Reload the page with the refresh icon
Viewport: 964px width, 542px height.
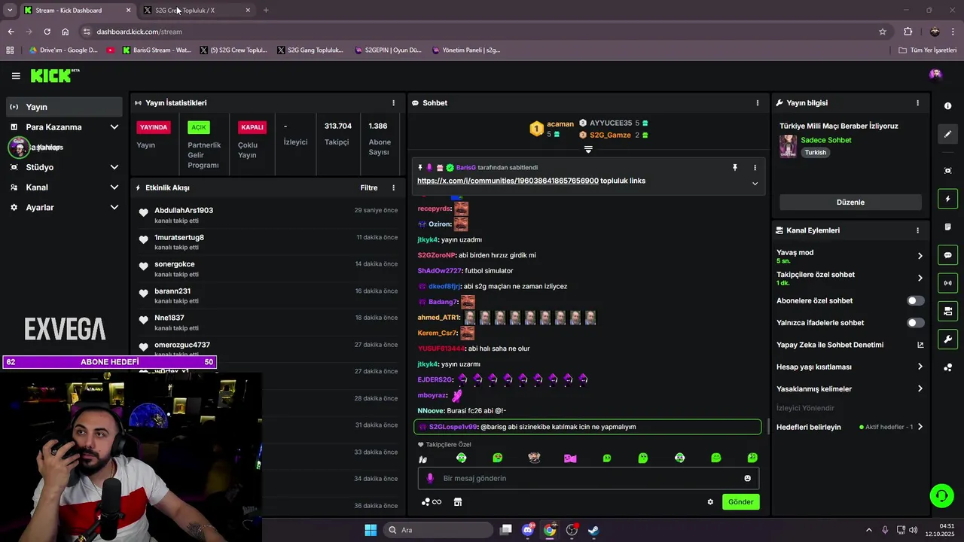[x=47, y=32]
